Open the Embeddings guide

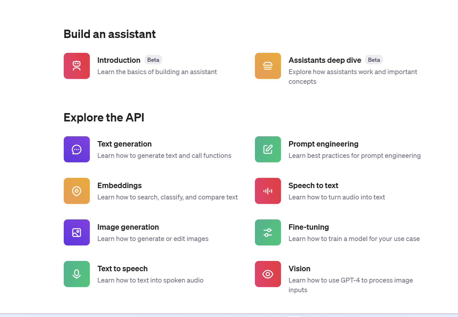(x=119, y=186)
